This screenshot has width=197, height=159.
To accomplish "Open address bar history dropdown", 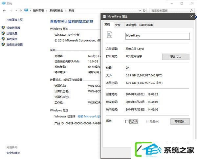I will pos(140,11).
